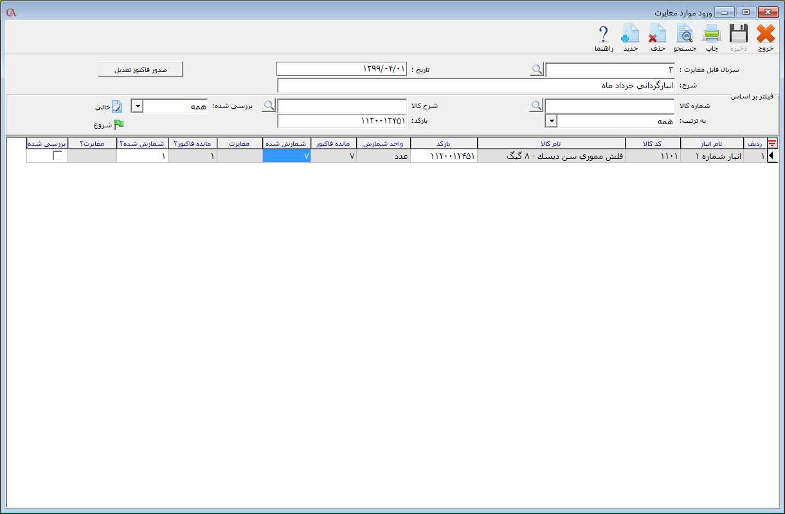Create a new record with جدید icon
This screenshot has height=514, width=785.
630,35
